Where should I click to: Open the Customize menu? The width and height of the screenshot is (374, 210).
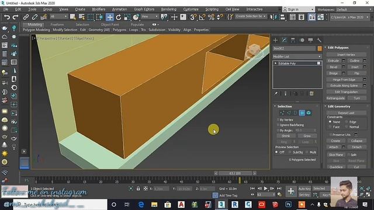pos(191,9)
